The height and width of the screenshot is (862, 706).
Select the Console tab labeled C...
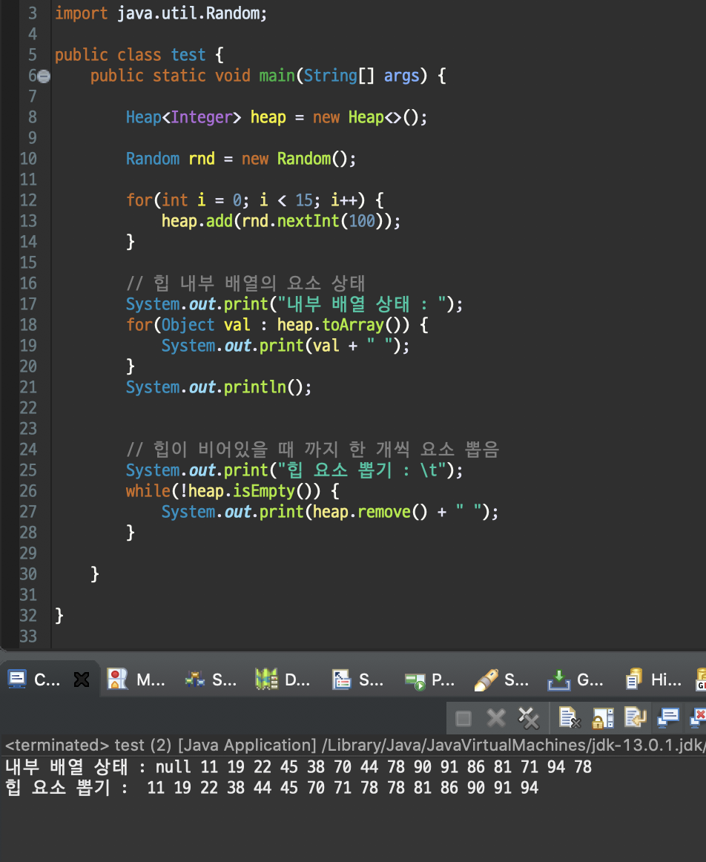click(34, 680)
